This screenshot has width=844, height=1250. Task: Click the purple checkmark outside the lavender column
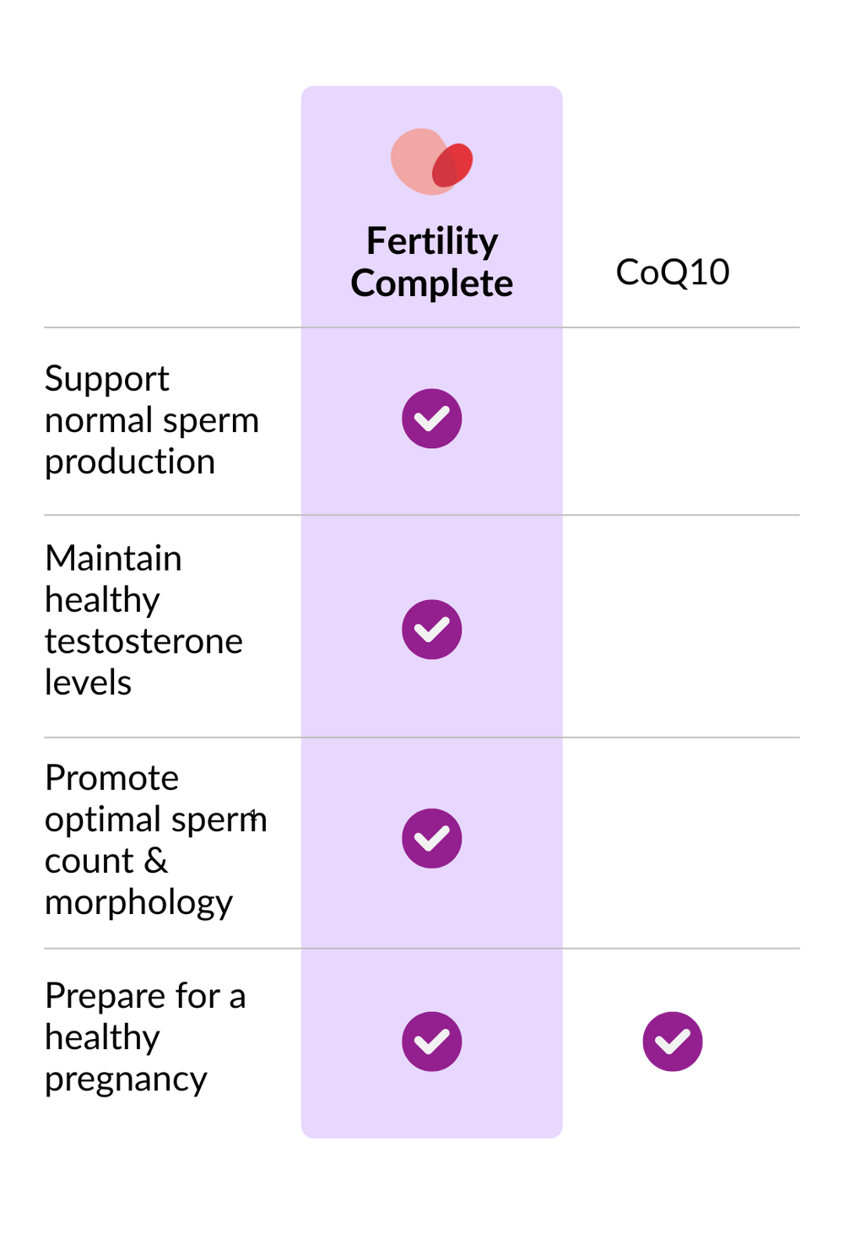click(673, 1042)
